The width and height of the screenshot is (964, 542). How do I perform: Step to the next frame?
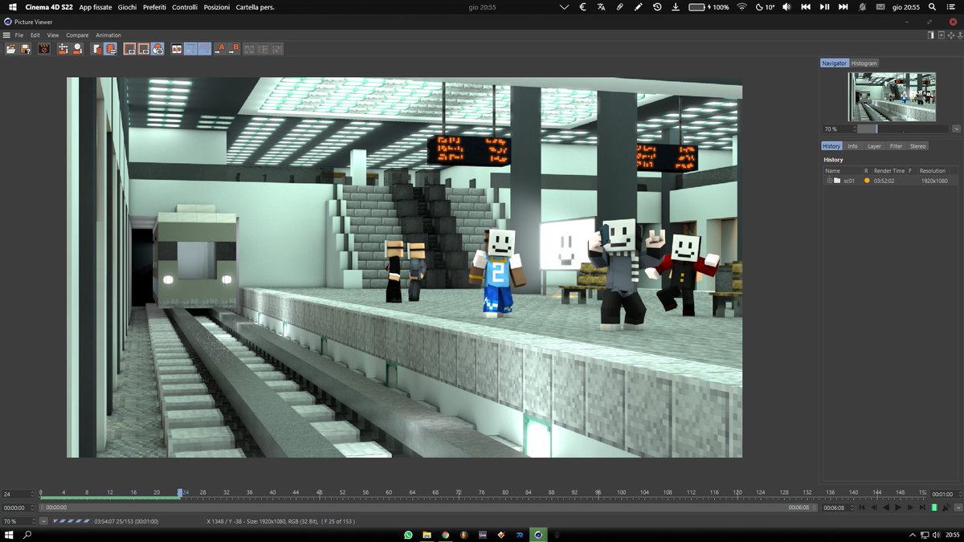[x=910, y=507]
